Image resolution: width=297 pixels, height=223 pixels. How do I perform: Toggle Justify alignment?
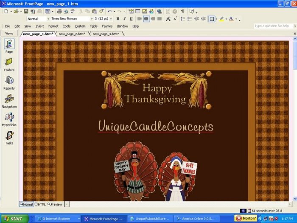tap(160, 19)
